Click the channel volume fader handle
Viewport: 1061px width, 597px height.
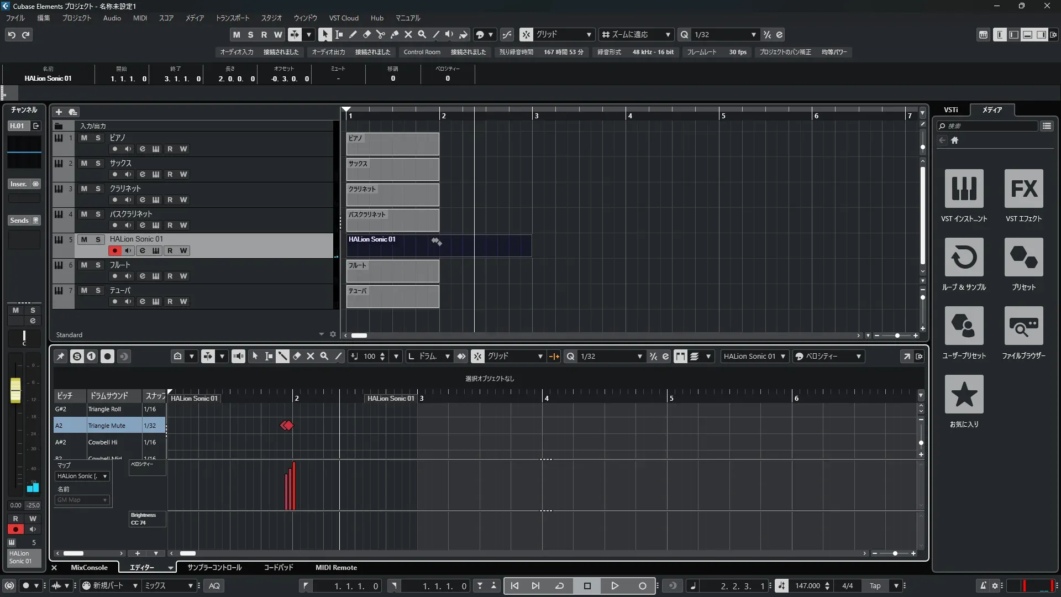(15, 390)
